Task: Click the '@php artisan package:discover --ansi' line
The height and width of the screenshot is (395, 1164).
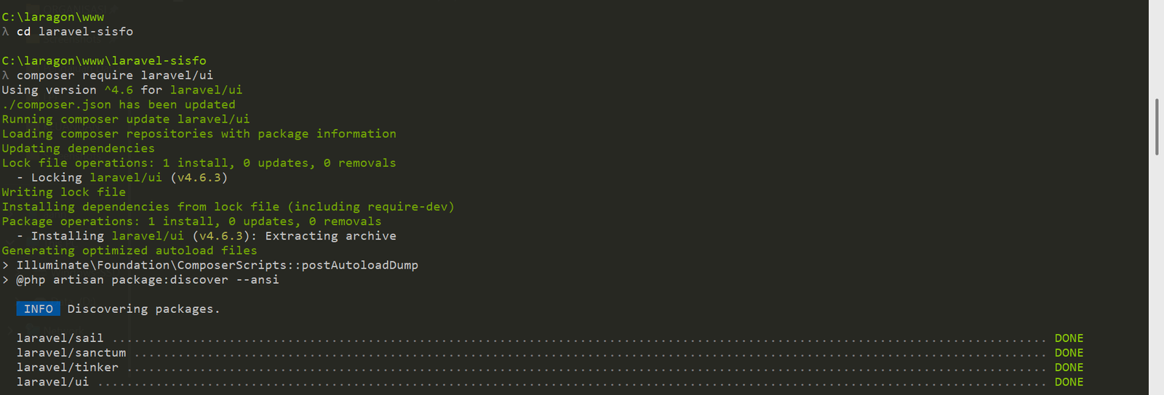Action: point(148,280)
